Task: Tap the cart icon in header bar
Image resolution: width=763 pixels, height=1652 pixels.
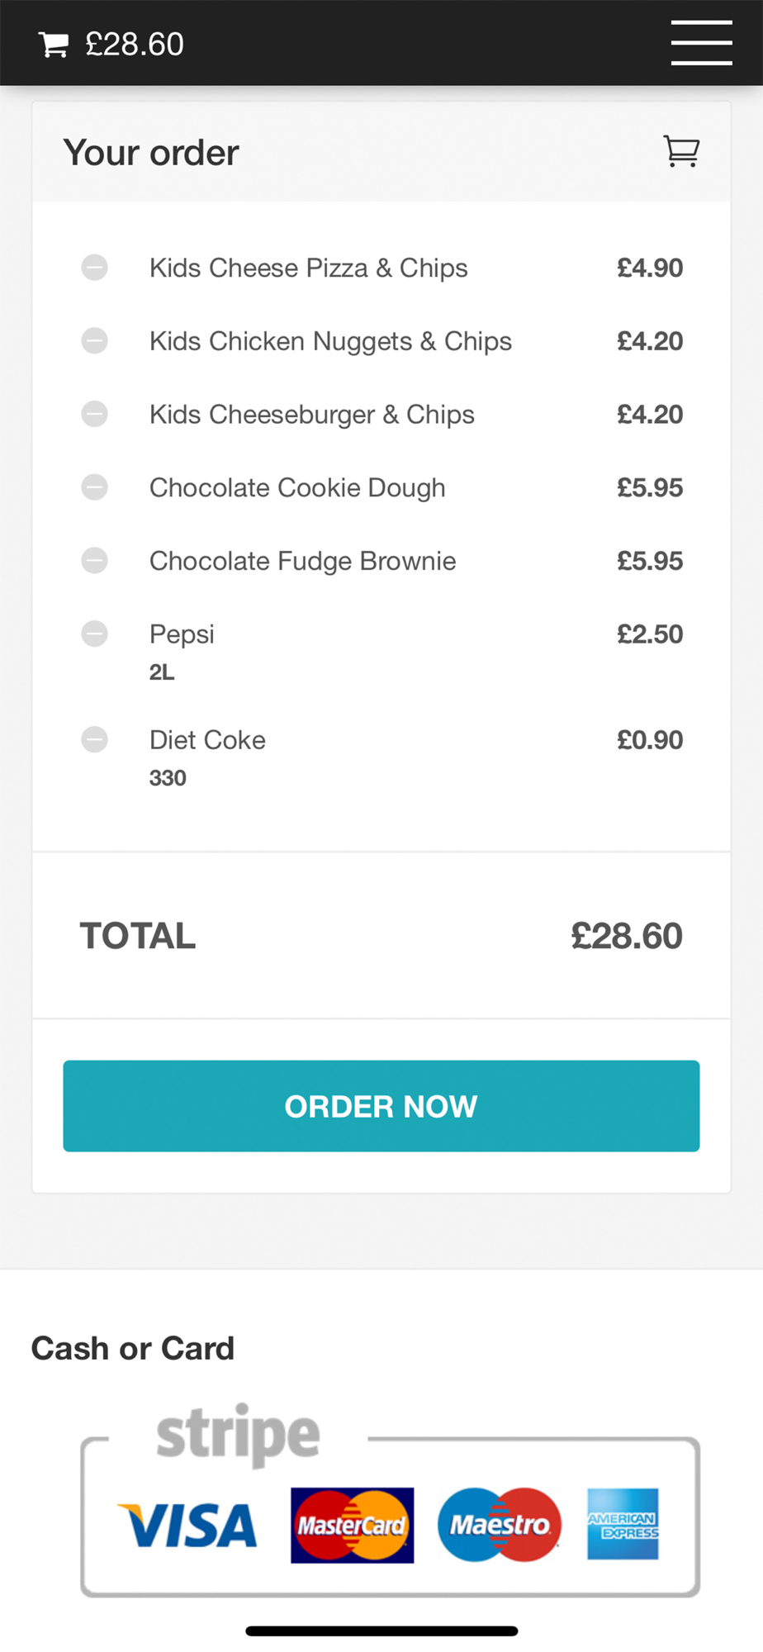Action: pyautogui.click(x=54, y=45)
